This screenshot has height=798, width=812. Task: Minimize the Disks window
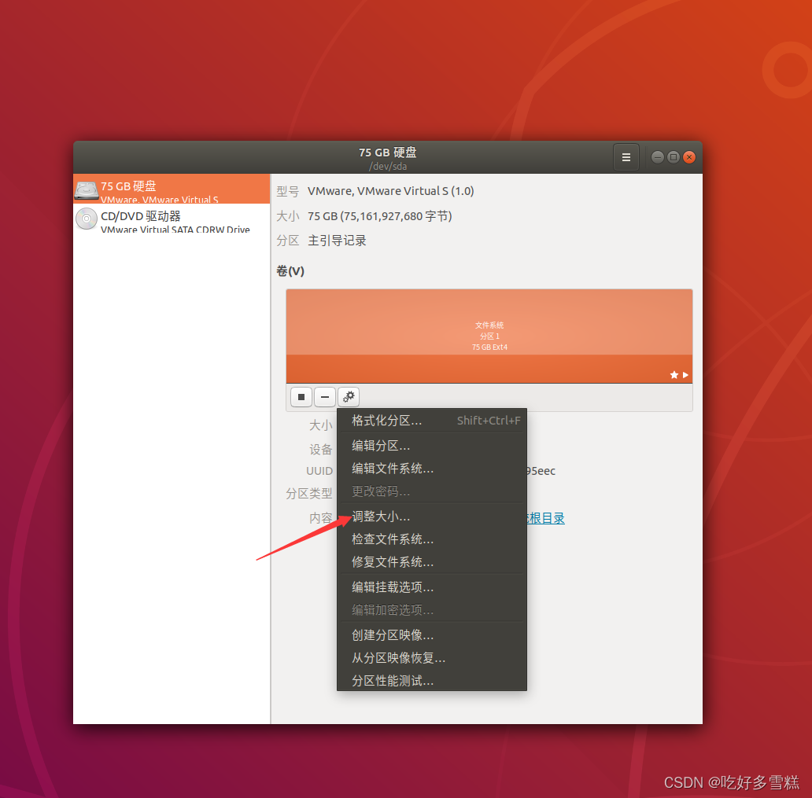[x=657, y=156]
